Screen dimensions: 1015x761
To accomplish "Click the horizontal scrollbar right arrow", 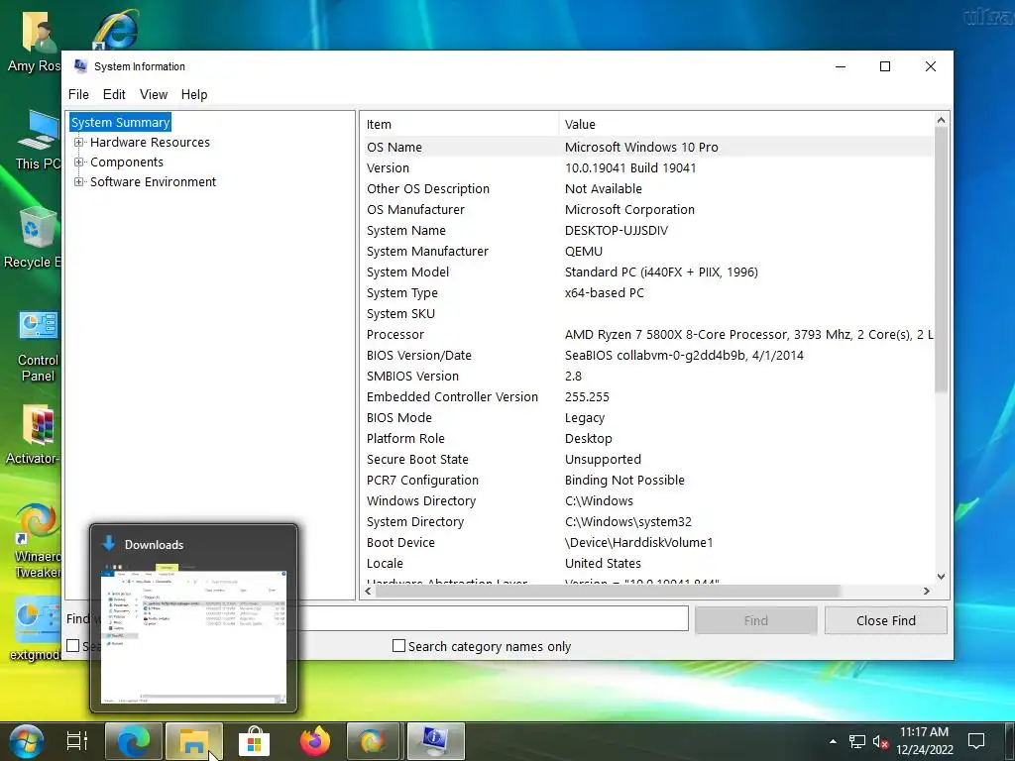I will (927, 591).
